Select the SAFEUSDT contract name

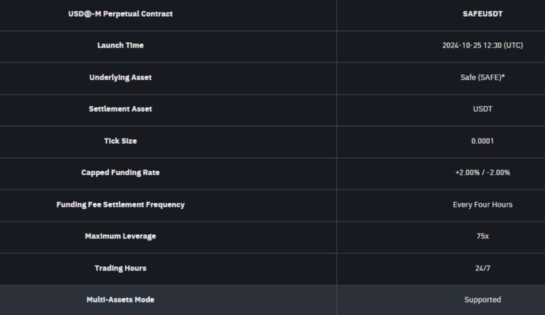pyautogui.click(x=483, y=14)
